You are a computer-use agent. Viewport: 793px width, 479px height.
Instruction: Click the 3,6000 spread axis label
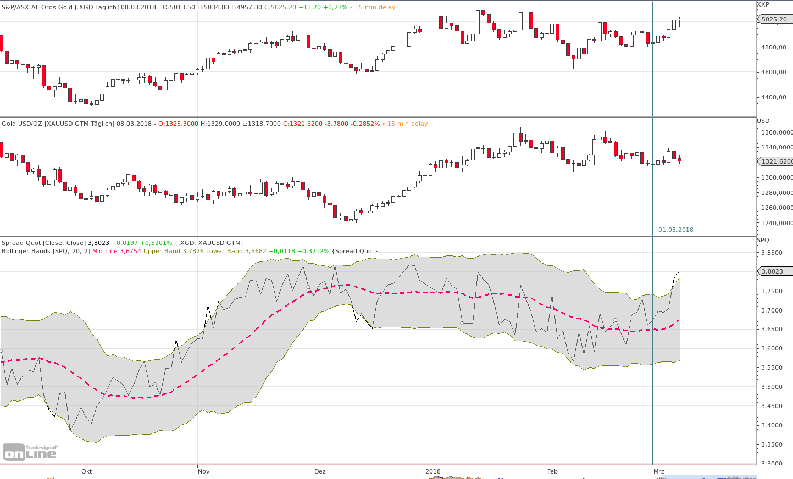point(772,349)
